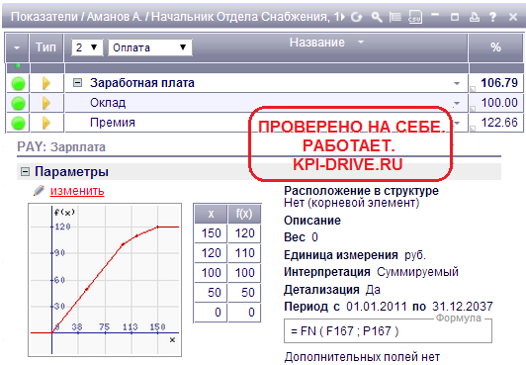
Task: Open the header menu arrow left of Тип
Action: 17,47
